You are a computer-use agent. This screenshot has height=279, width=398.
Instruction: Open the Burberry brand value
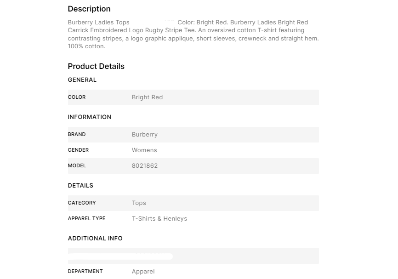145,135
